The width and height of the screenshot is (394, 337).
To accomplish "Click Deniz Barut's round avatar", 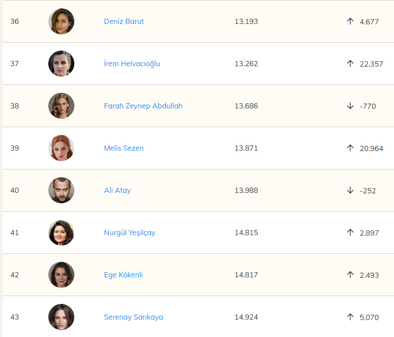I will (x=61, y=21).
